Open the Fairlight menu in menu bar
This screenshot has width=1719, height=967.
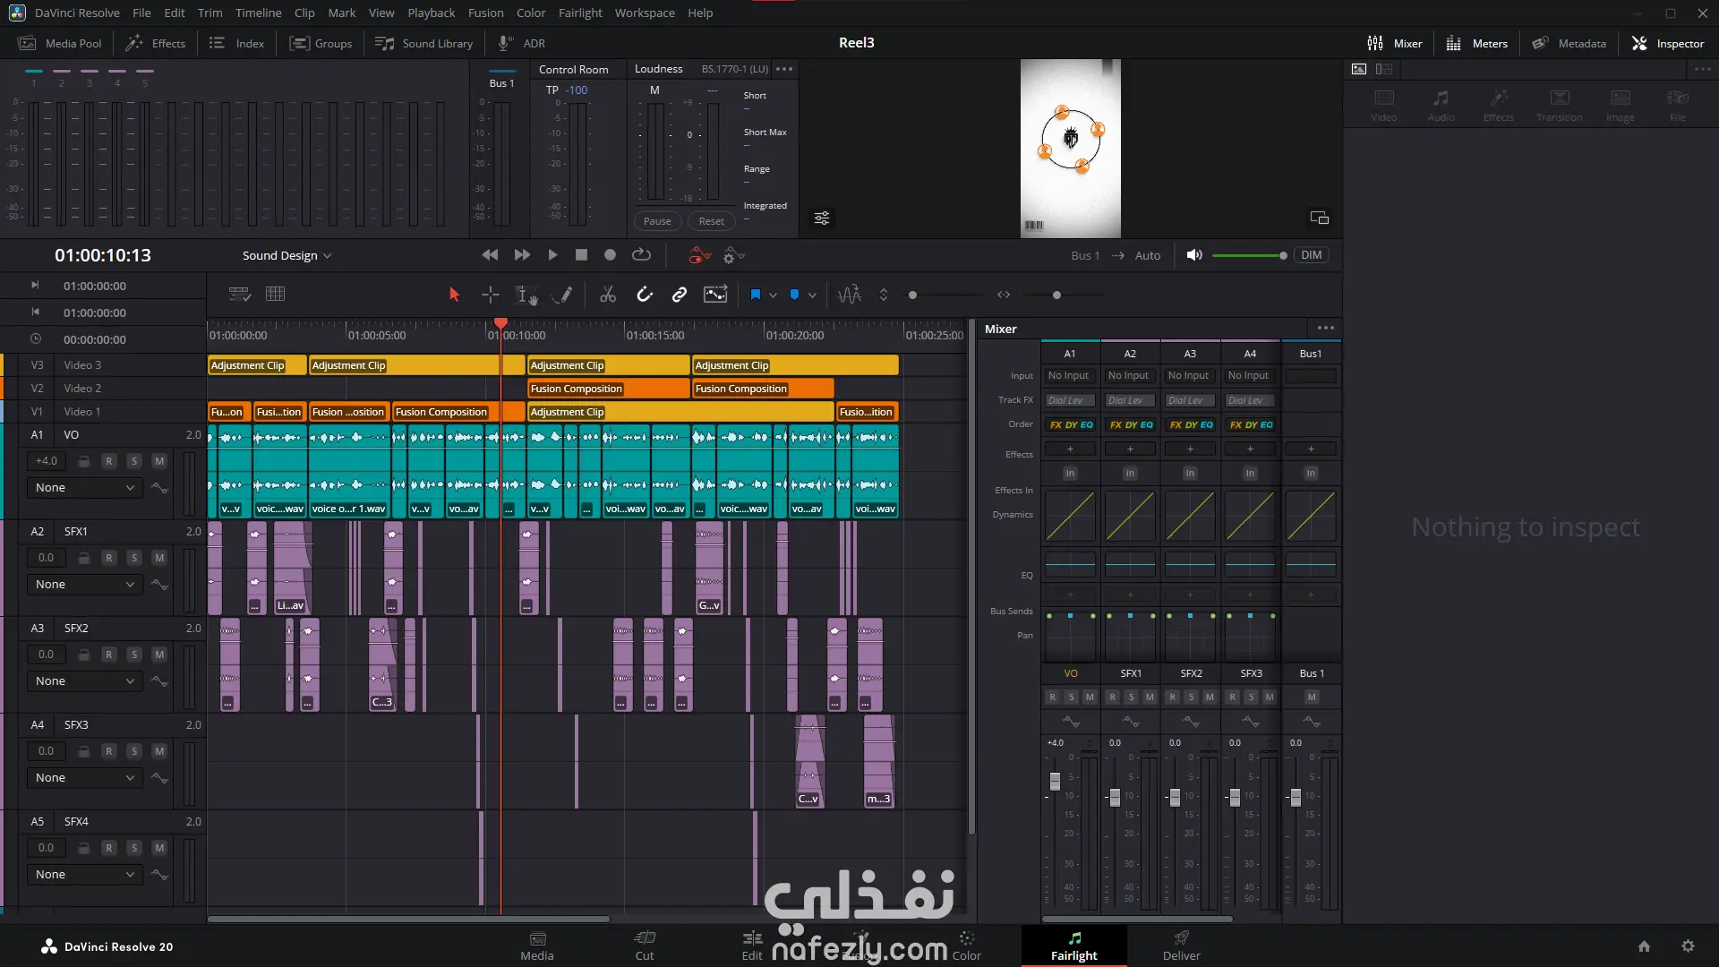tap(580, 13)
